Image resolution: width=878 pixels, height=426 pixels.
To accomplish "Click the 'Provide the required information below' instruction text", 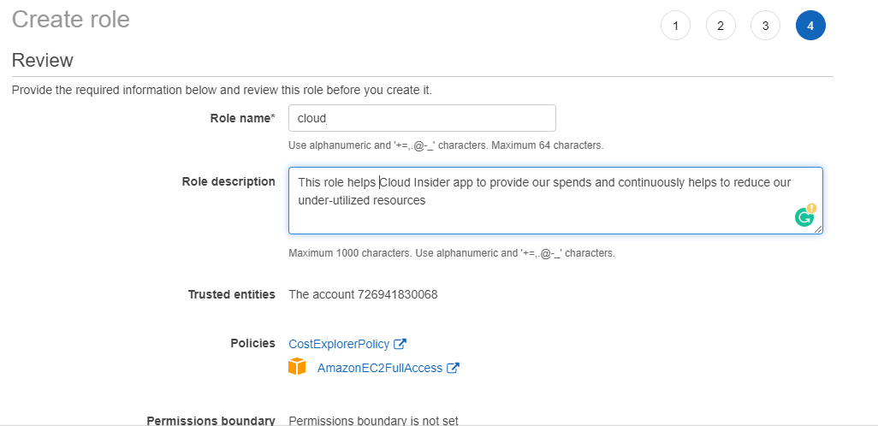I will [222, 90].
